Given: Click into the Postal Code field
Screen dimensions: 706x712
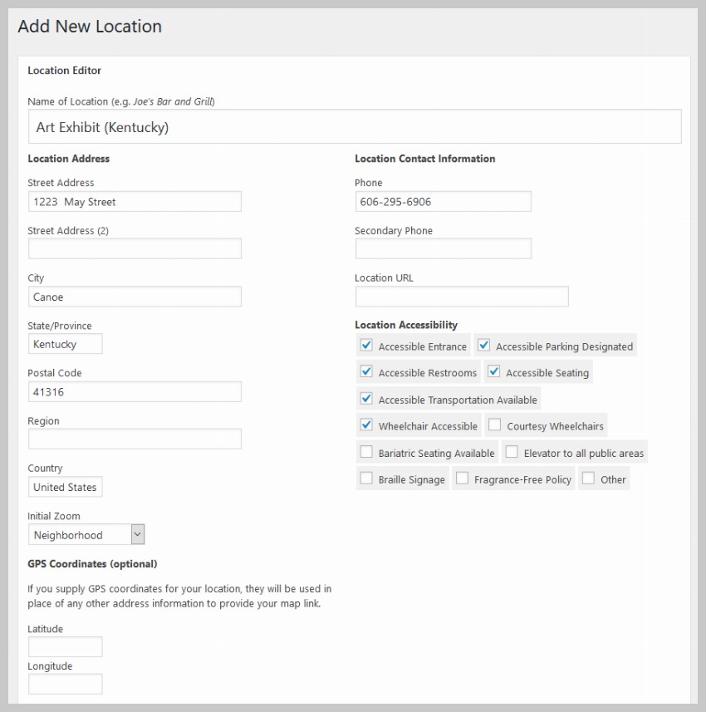Looking at the screenshot, I should (135, 392).
